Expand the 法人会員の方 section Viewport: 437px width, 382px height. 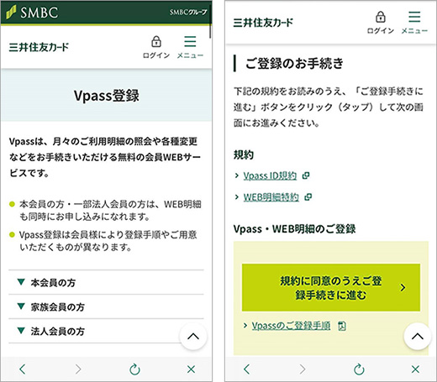click(106, 331)
